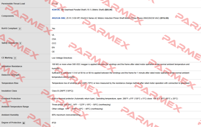Click the 'Three-phase 200 VAC' temperature line
This screenshot has height=127, width=201.
coord(81,105)
